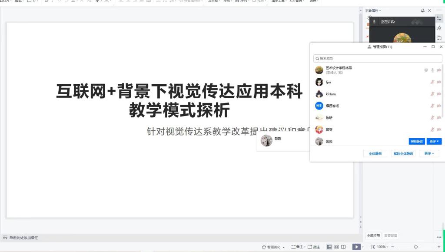Toggle camera for member kiHaru
445x252 pixels.
tap(439, 94)
